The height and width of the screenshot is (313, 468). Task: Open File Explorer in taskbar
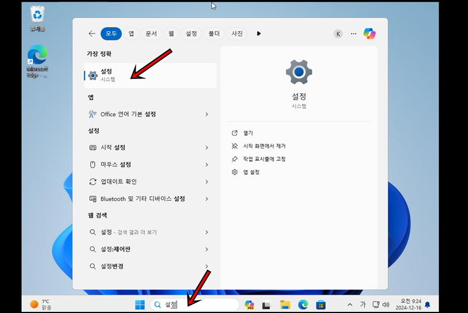pyautogui.click(x=285, y=305)
